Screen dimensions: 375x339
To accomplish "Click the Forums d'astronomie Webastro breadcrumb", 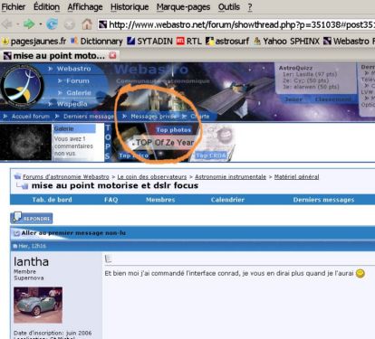I will tap(66, 177).
